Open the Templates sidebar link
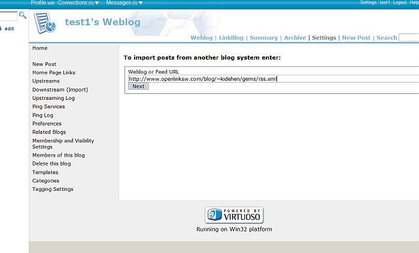419x253 pixels. point(45,172)
